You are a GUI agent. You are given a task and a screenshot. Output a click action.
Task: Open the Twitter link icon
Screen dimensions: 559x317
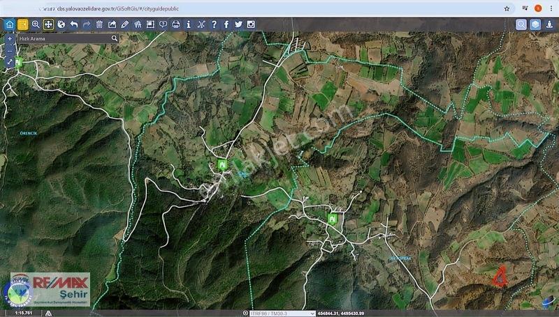click(x=238, y=24)
